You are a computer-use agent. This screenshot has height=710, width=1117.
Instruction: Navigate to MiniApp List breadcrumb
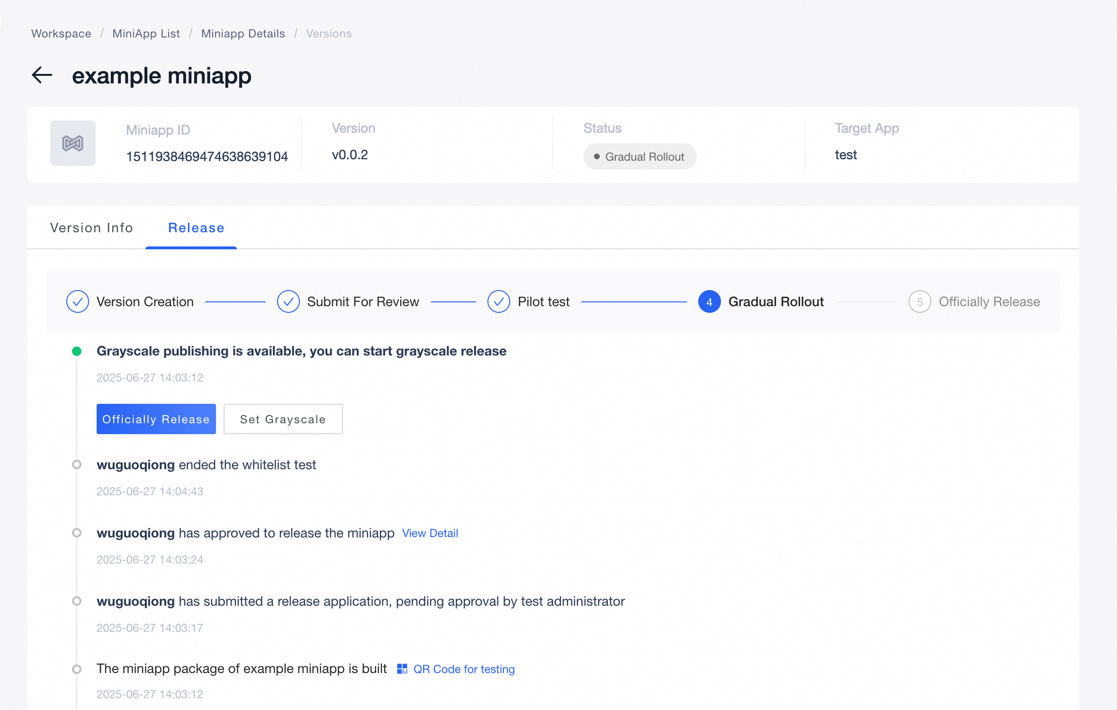pos(146,34)
